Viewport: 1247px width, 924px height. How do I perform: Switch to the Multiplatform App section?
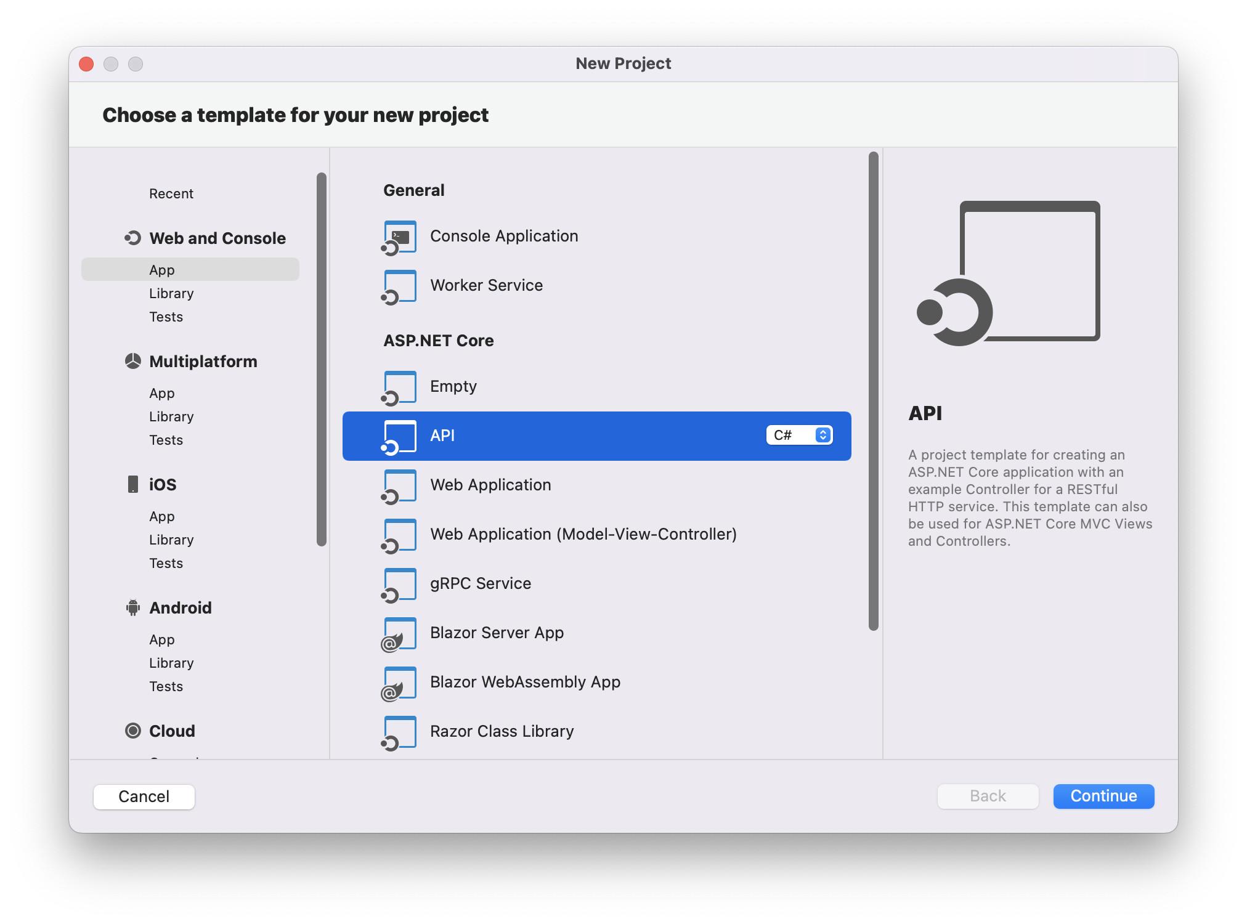[x=162, y=393]
